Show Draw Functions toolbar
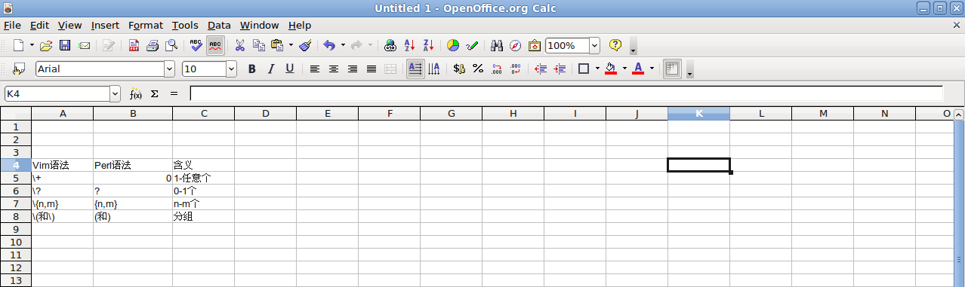The height and width of the screenshot is (287, 965). coord(473,45)
